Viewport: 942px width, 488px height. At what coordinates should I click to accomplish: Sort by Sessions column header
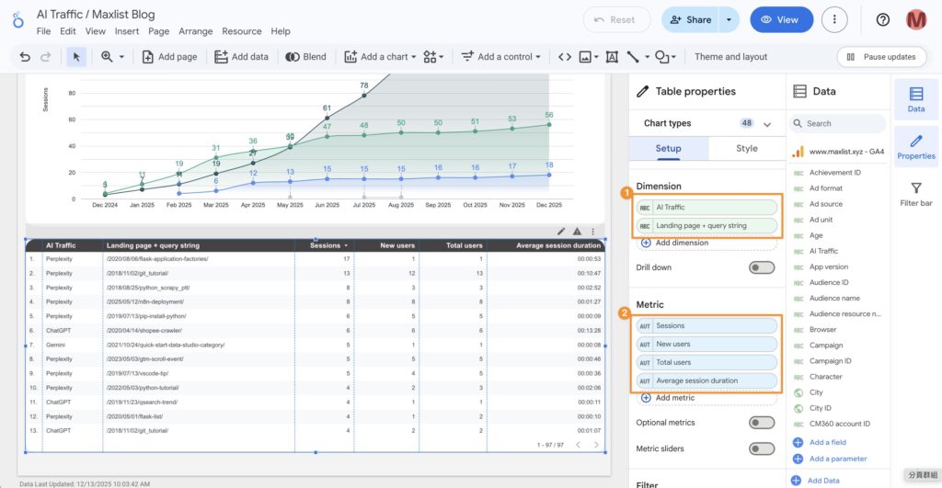click(x=325, y=245)
